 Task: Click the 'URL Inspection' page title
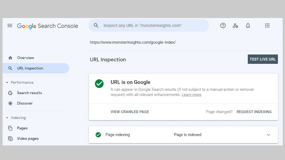tap(108, 60)
